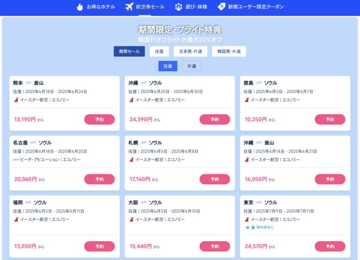Image resolution: width=360 pixels, height=260 pixels.
Task: Open the 新規ユーザー限定クーポン tab
Action: [x=251, y=7]
